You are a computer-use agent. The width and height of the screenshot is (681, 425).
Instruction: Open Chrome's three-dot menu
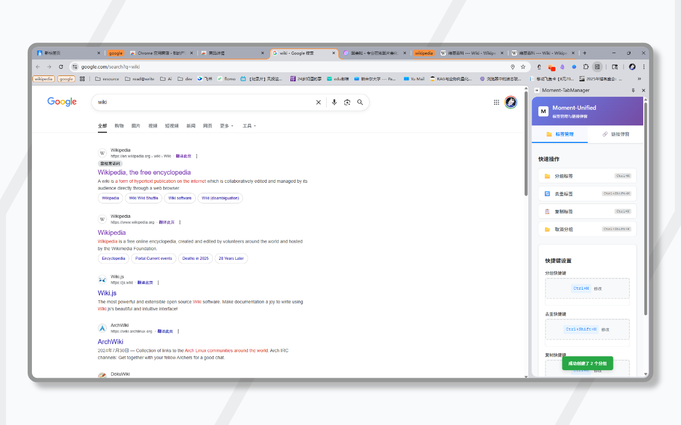click(644, 67)
